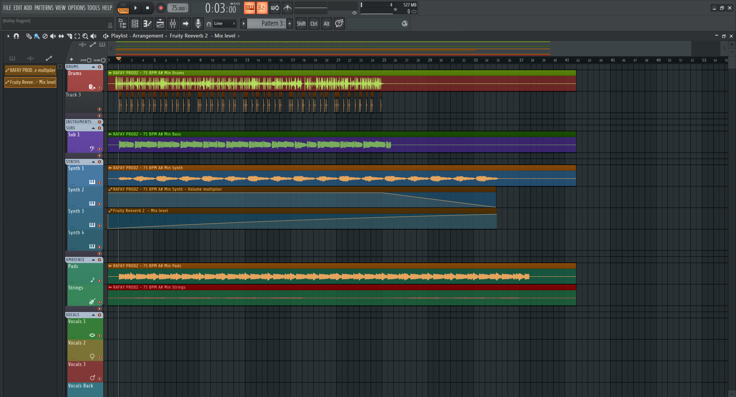The height and width of the screenshot is (397, 736).
Task: Select the Mute tool in playlist toolbar
Action: (x=53, y=36)
